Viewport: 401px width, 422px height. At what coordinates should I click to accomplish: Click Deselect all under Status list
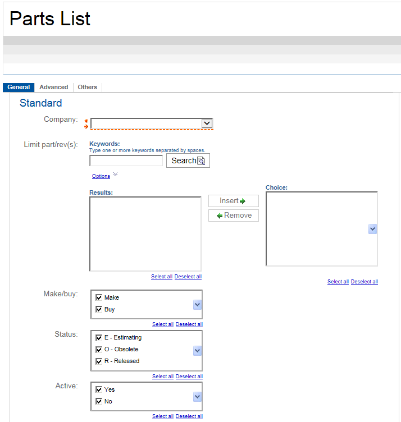[189, 377]
